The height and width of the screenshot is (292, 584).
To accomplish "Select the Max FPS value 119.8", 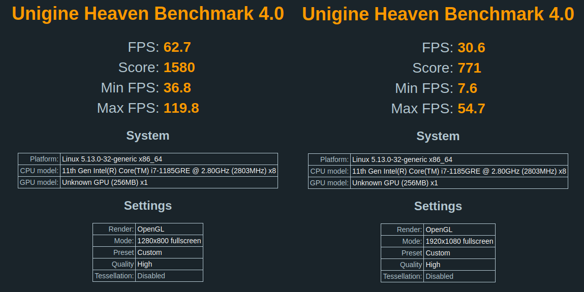I will [181, 108].
